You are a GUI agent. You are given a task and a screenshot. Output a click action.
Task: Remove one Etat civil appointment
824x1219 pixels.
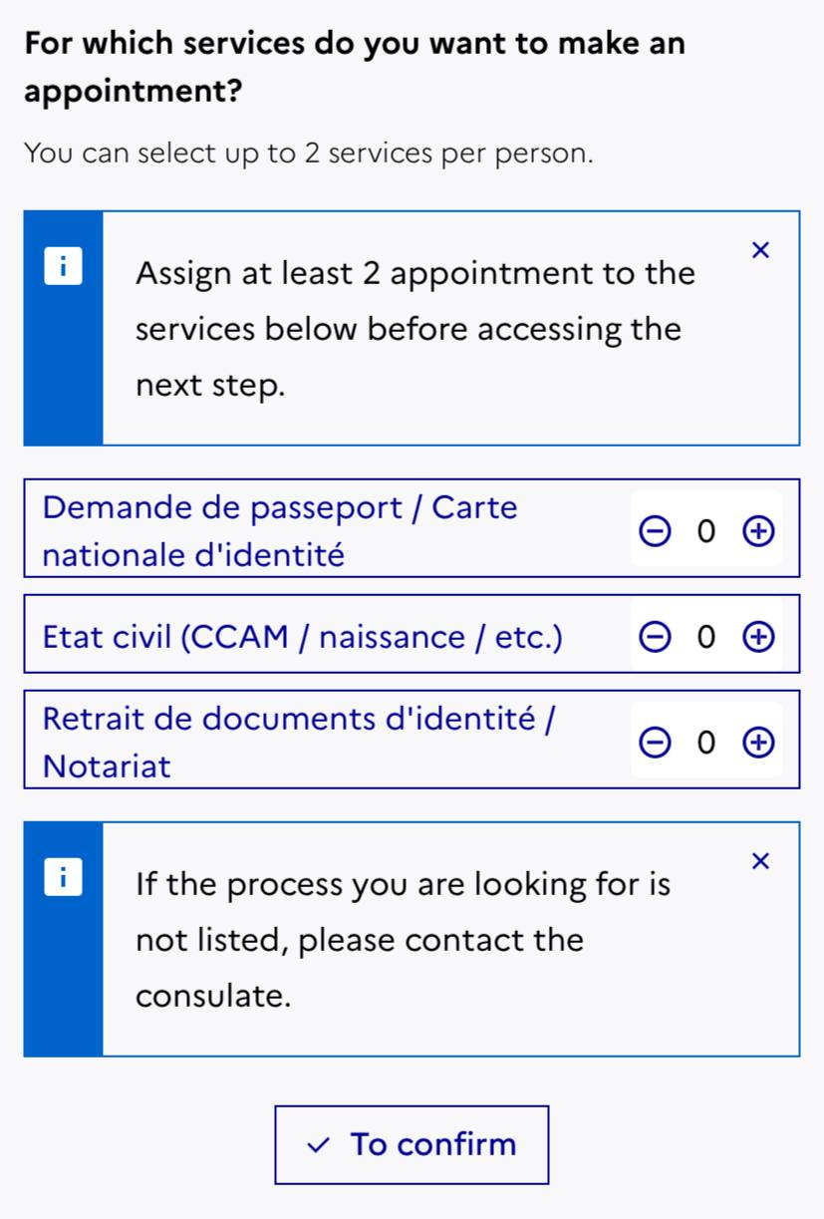click(x=654, y=637)
